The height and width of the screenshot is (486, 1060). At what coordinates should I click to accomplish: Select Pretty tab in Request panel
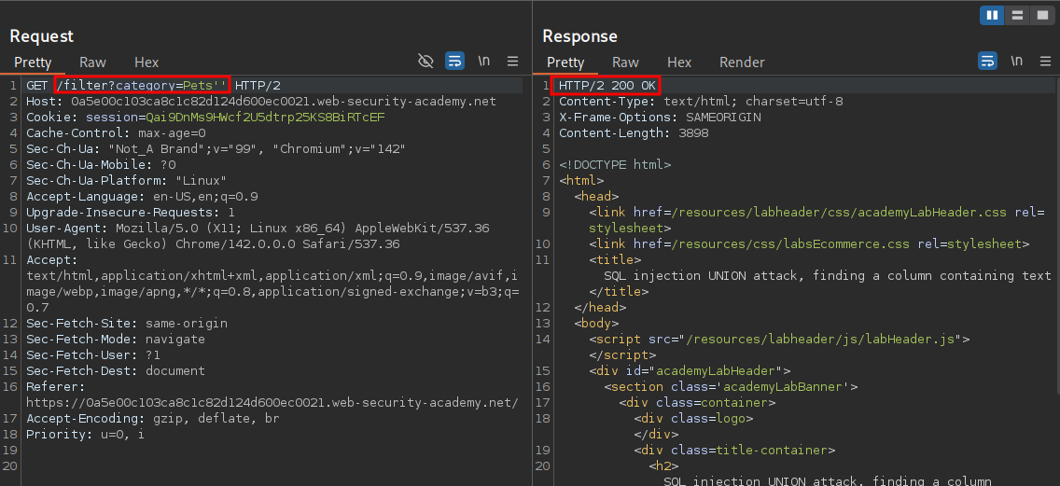(x=33, y=62)
